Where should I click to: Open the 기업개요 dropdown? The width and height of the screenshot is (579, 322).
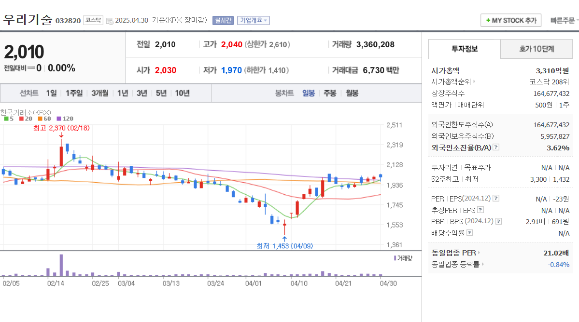pyautogui.click(x=253, y=20)
